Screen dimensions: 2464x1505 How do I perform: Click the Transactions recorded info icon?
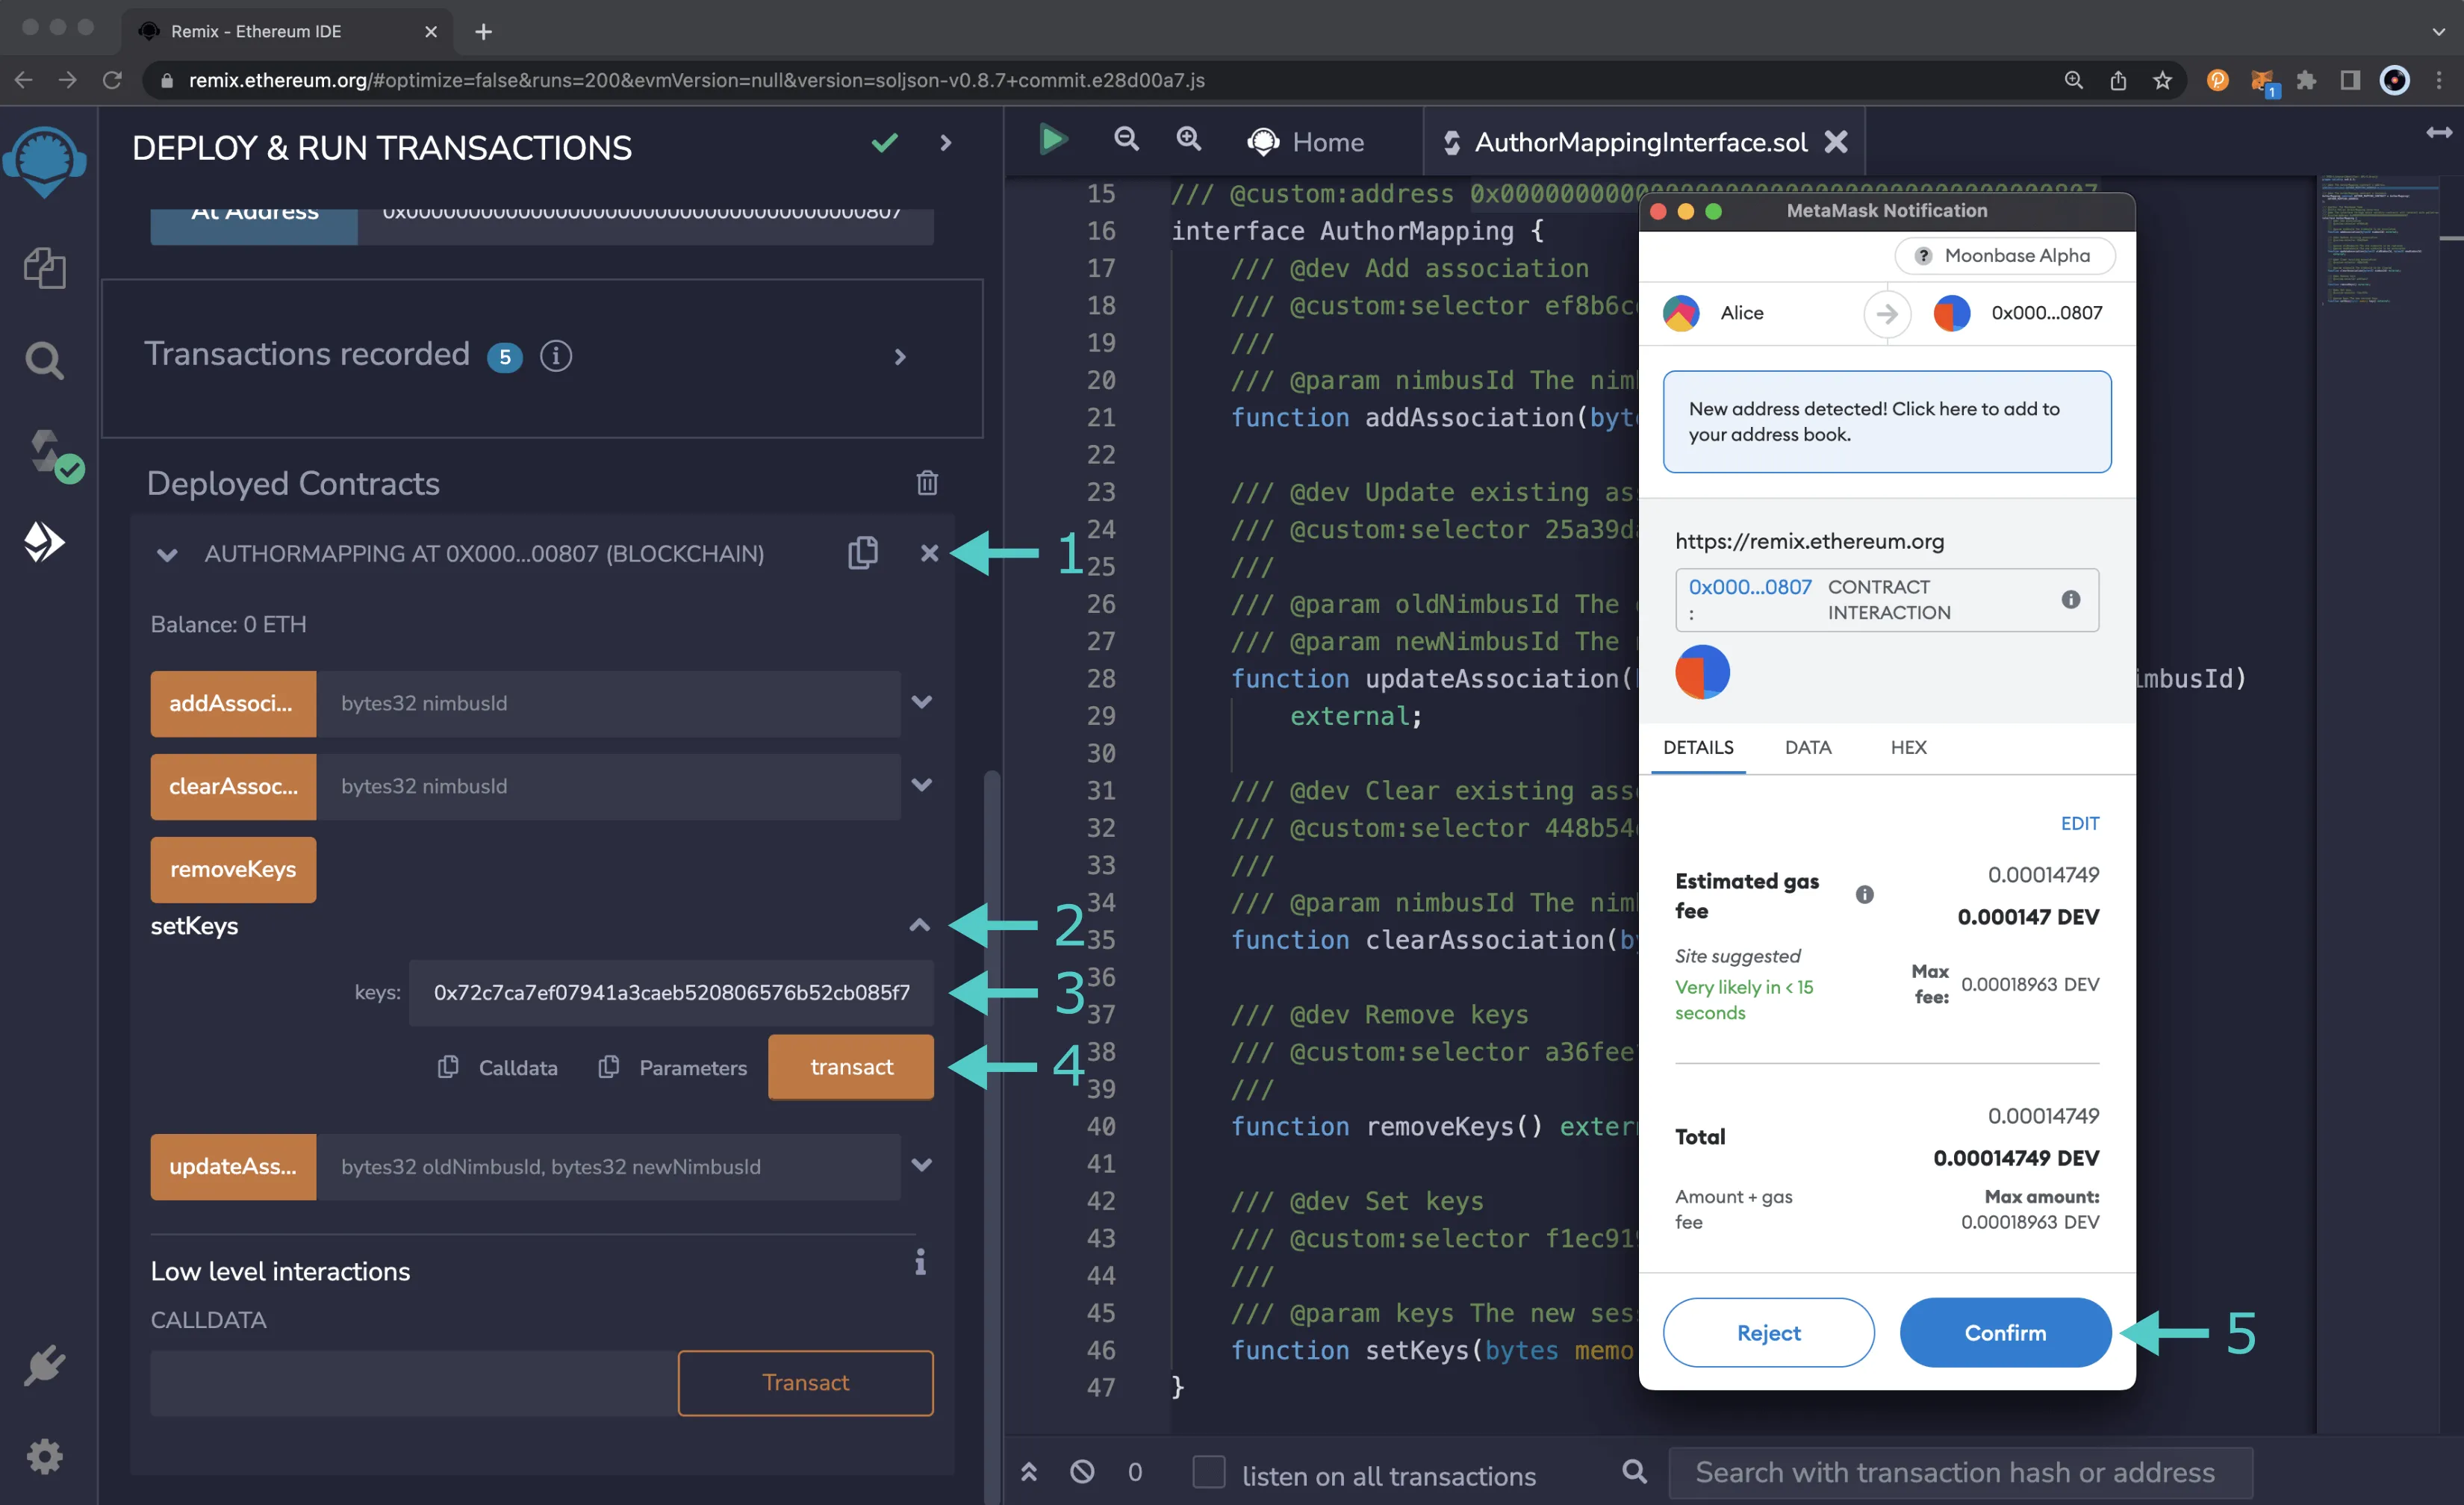pyautogui.click(x=556, y=356)
